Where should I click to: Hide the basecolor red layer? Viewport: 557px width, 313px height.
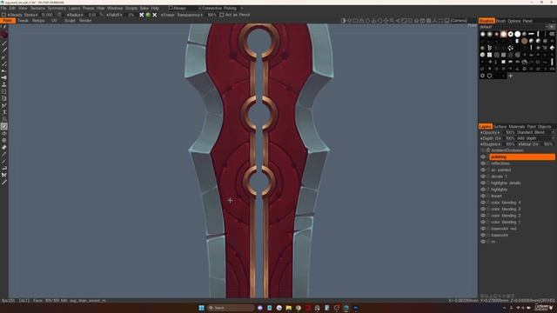(483, 229)
